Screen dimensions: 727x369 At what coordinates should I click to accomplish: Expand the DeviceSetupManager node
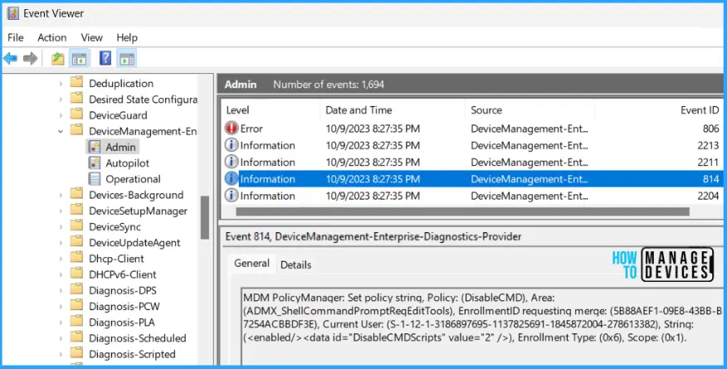pyautogui.click(x=61, y=211)
